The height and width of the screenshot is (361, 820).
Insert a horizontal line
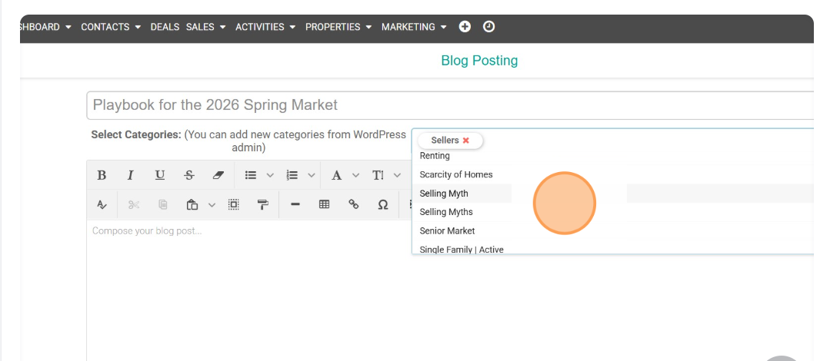click(x=295, y=204)
